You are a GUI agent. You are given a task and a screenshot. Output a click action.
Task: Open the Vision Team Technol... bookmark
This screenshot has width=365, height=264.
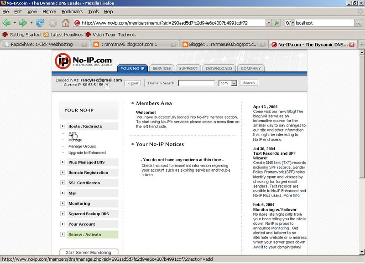112,35
